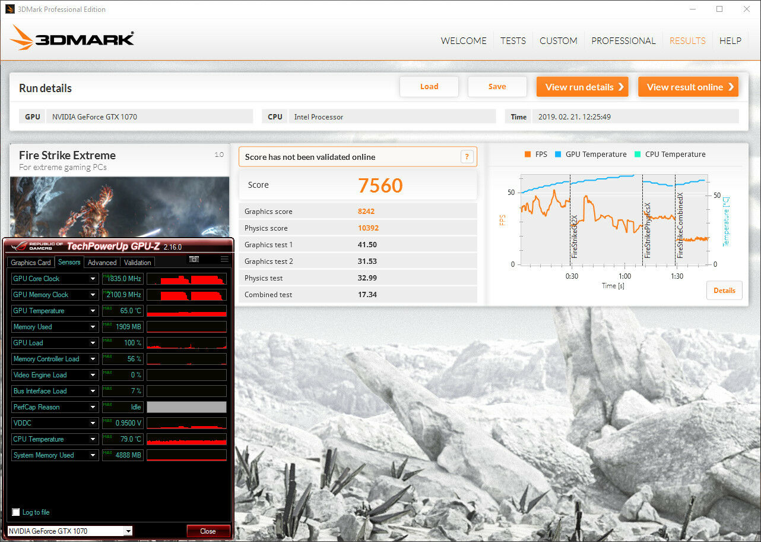Image resolution: width=761 pixels, height=542 pixels.
Task: Open GPU Temperature sensor dropdown
Action: [x=93, y=311]
